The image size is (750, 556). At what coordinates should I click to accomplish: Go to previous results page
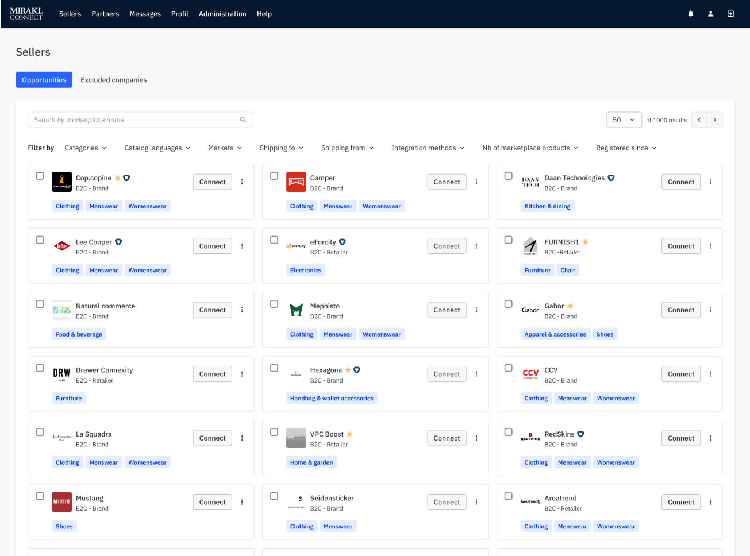tap(699, 120)
